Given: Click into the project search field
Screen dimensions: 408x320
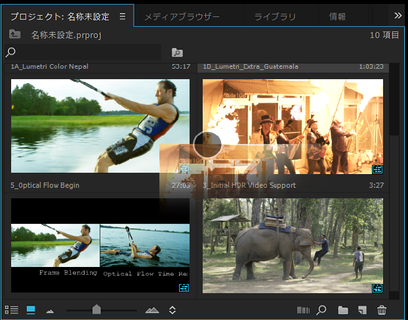Looking at the screenshot, I should point(83,52).
